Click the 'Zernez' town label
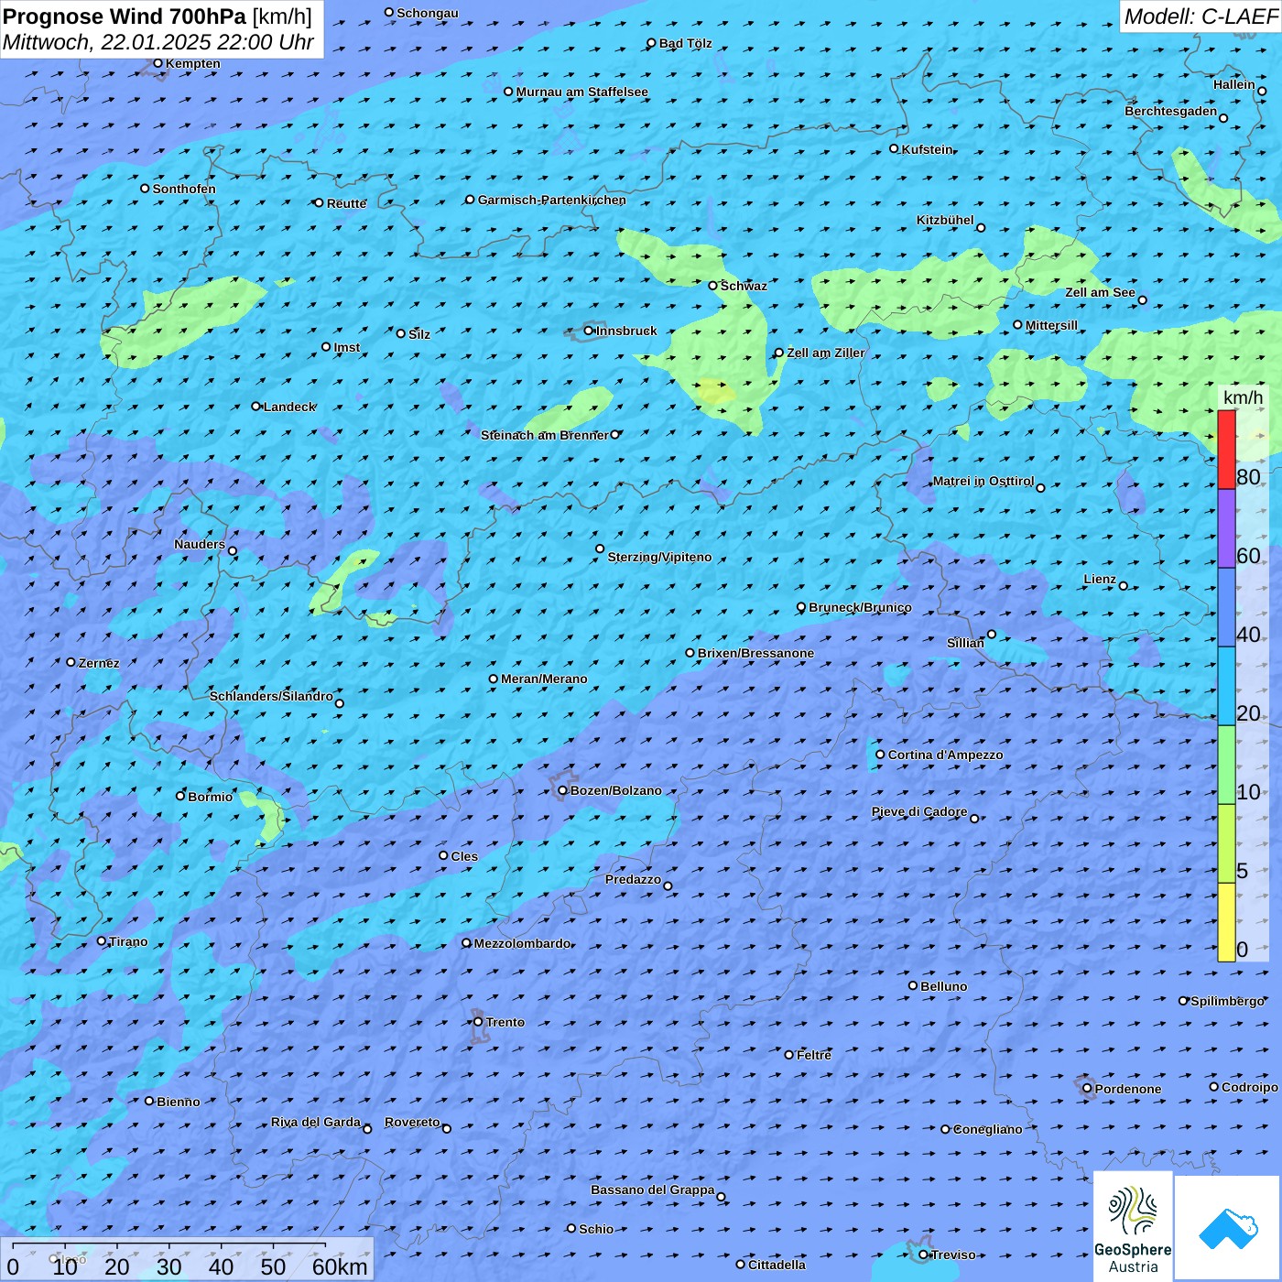 (99, 663)
